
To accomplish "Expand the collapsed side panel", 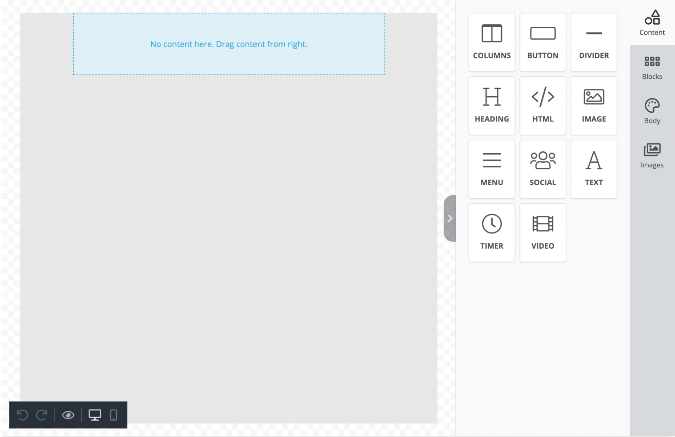I will pyautogui.click(x=449, y=218).
